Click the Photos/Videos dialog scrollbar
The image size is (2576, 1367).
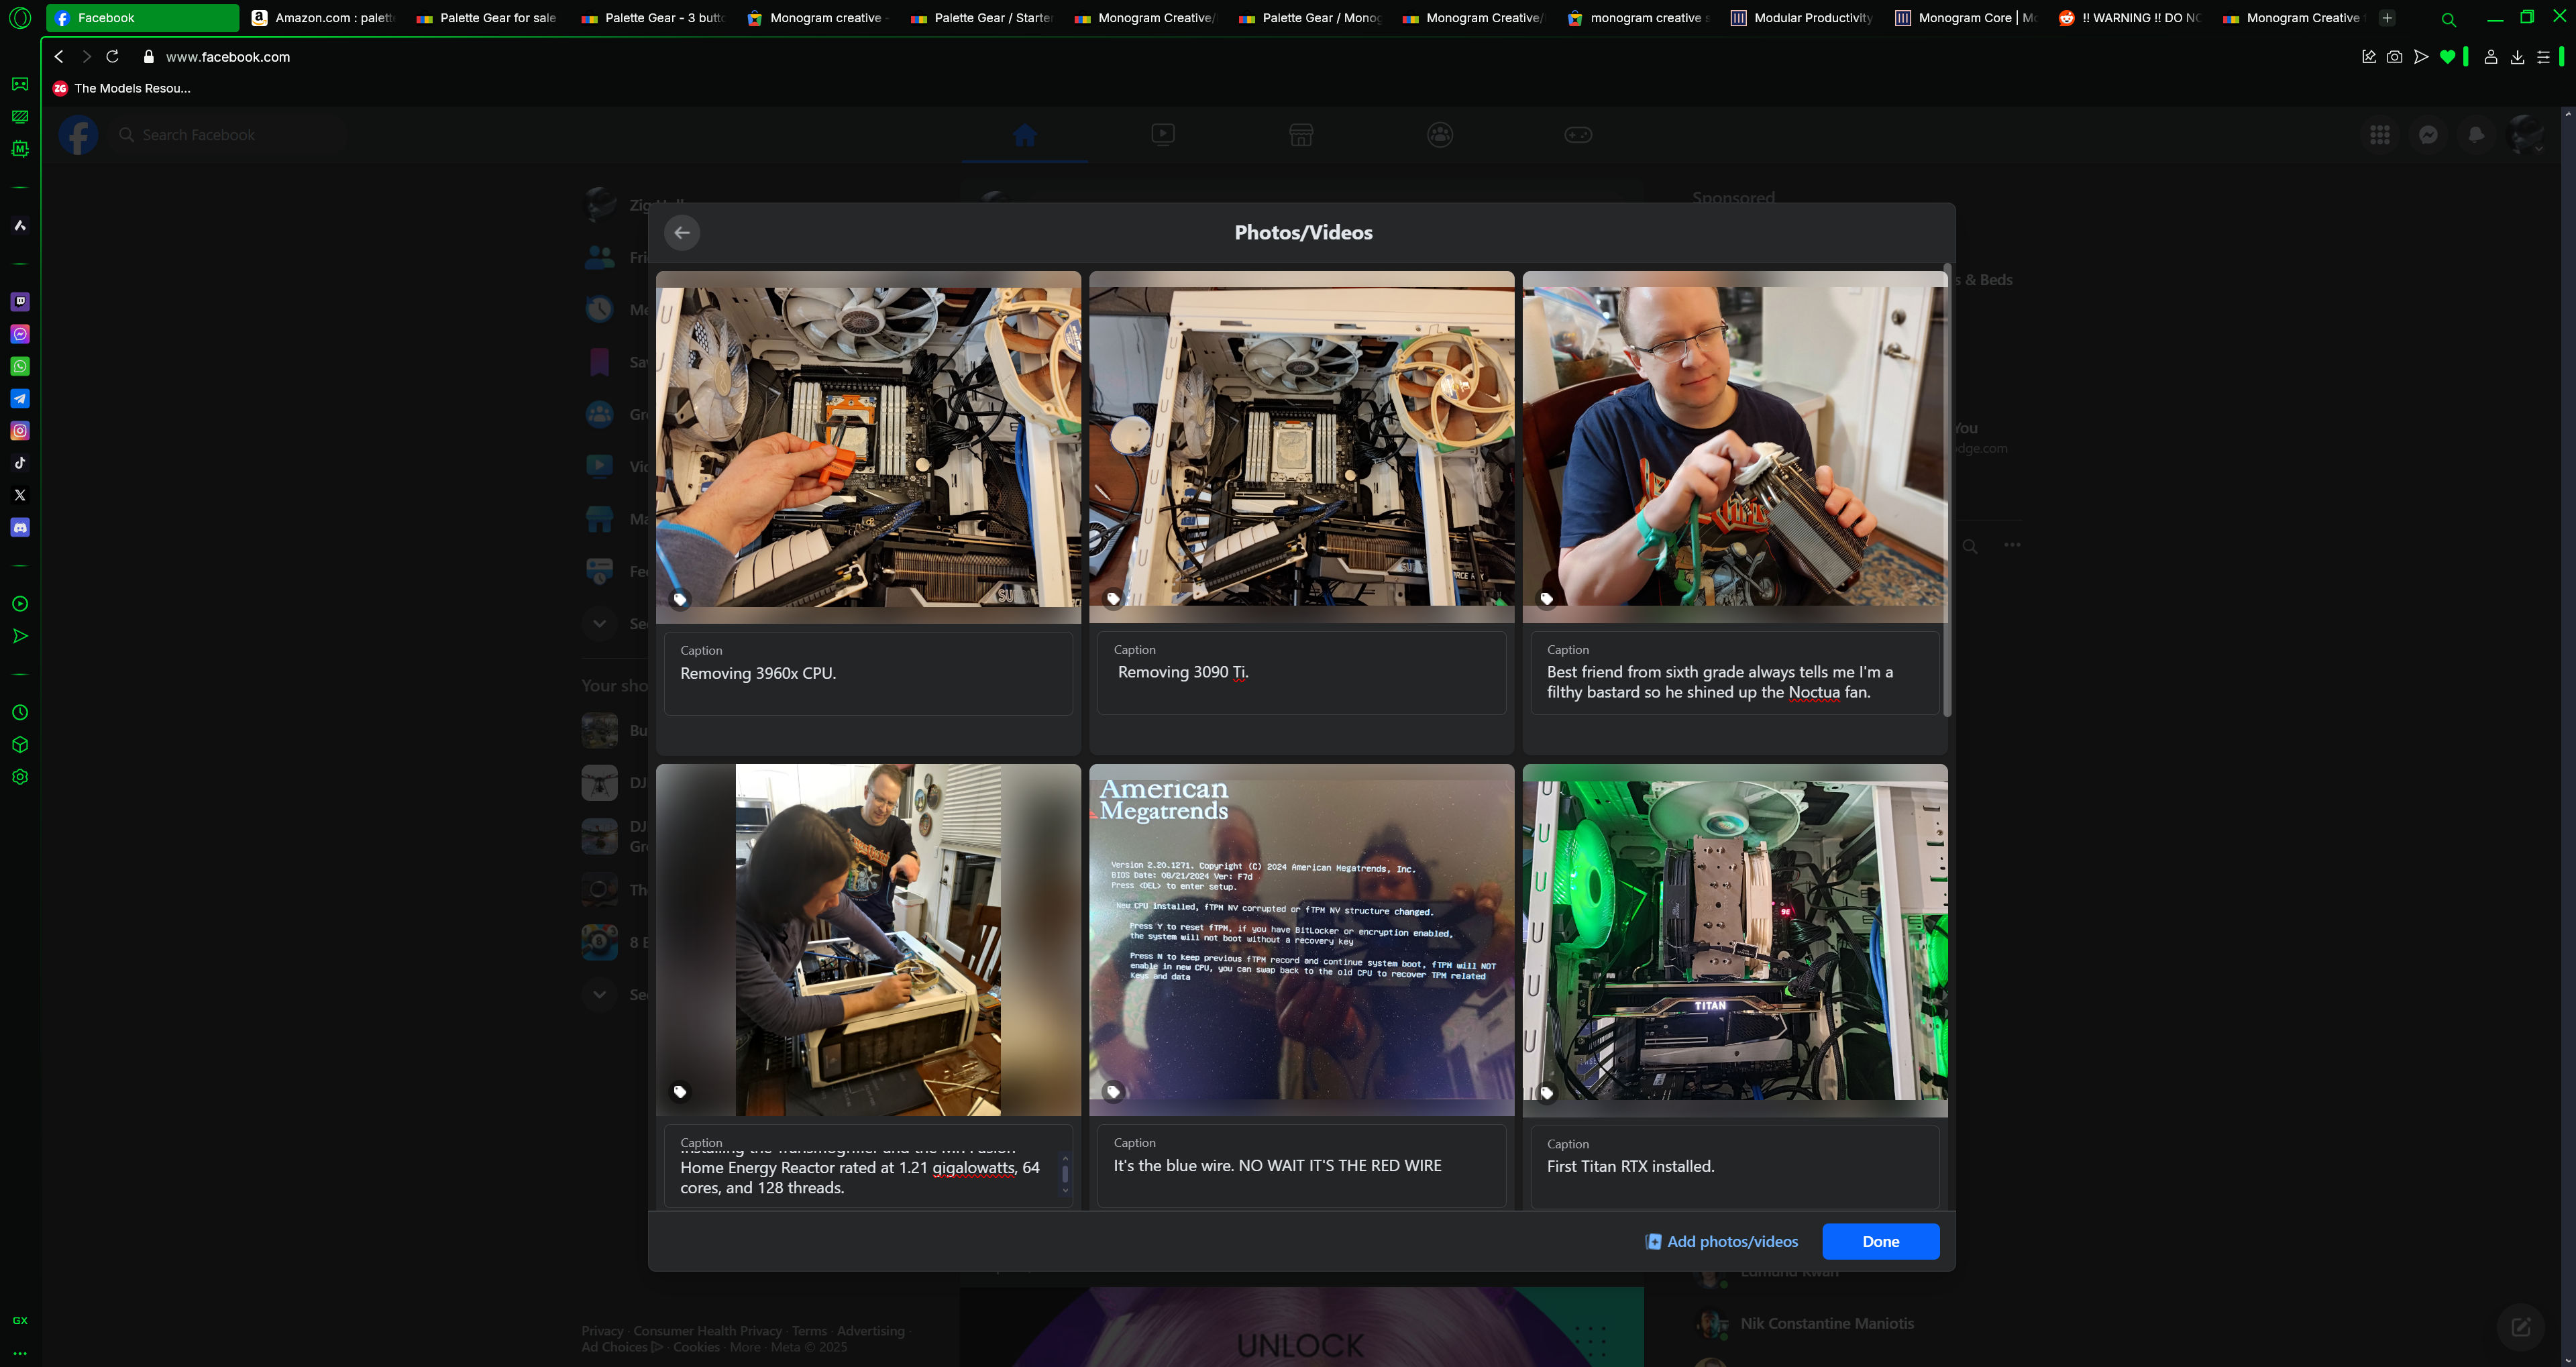click(1947, 490)
